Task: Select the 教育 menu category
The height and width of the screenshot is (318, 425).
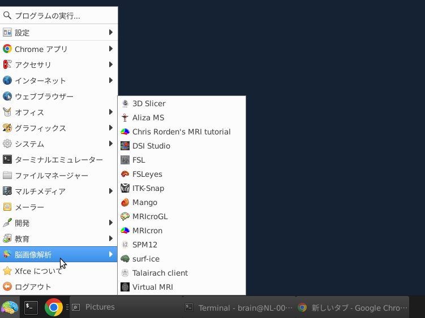Action: 59,239
